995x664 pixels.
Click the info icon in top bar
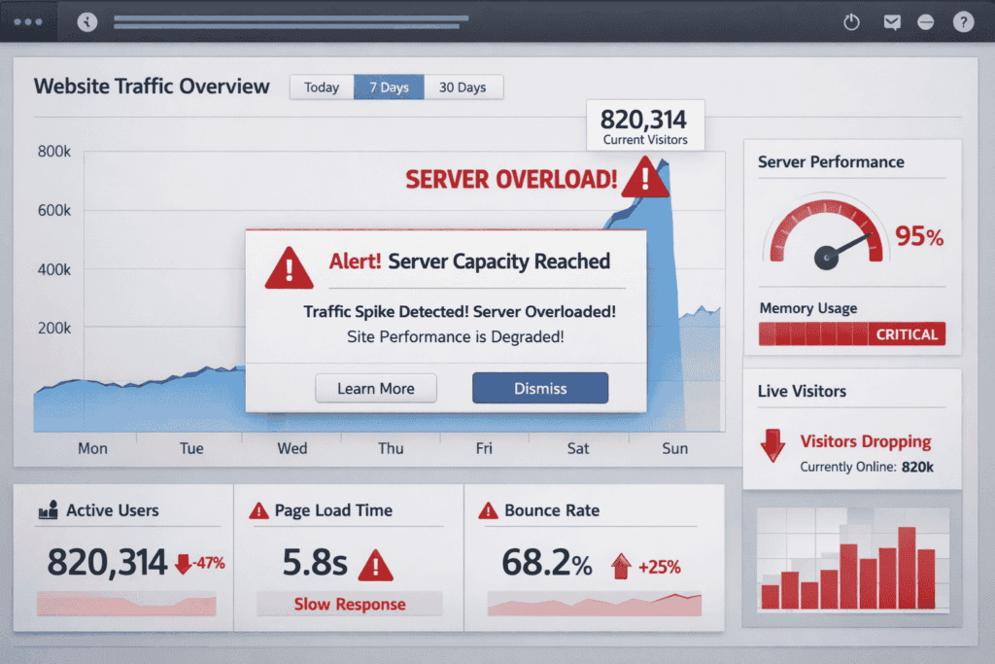[x=86, y=21]
